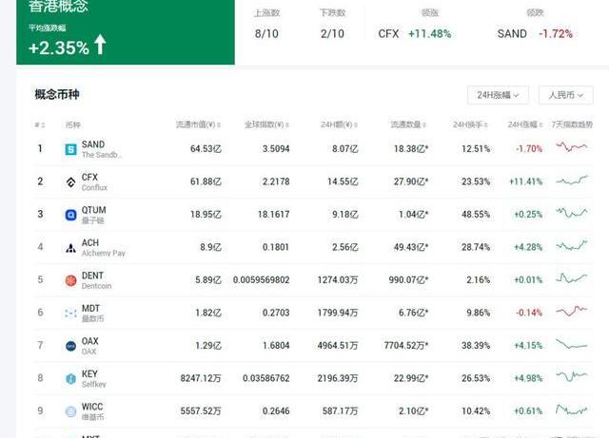Open the WICC 7-day trend sparkline
The height and width of the screenshot is (438, 609).
[571, 409]
